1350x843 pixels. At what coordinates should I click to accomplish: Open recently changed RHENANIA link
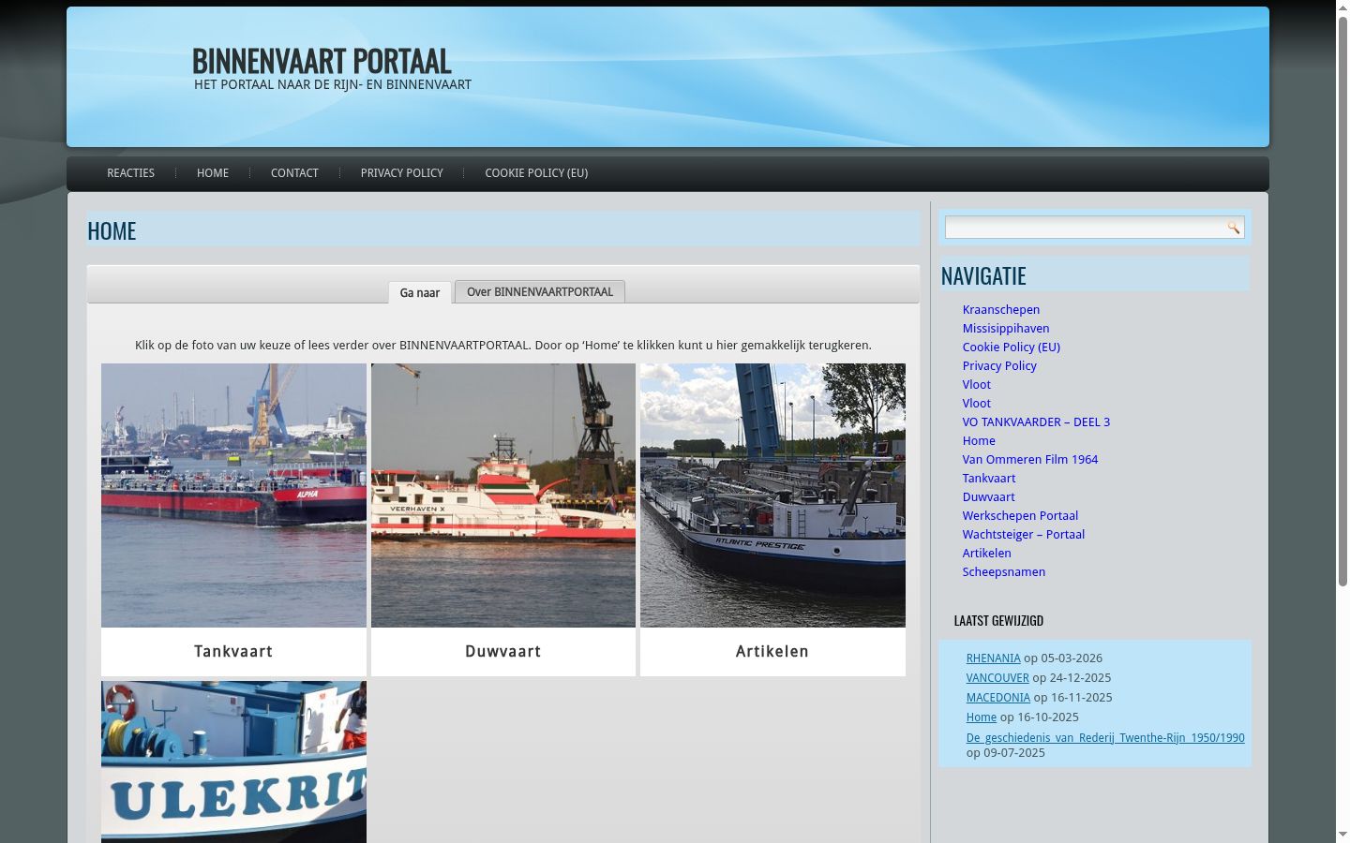point(993,658)
